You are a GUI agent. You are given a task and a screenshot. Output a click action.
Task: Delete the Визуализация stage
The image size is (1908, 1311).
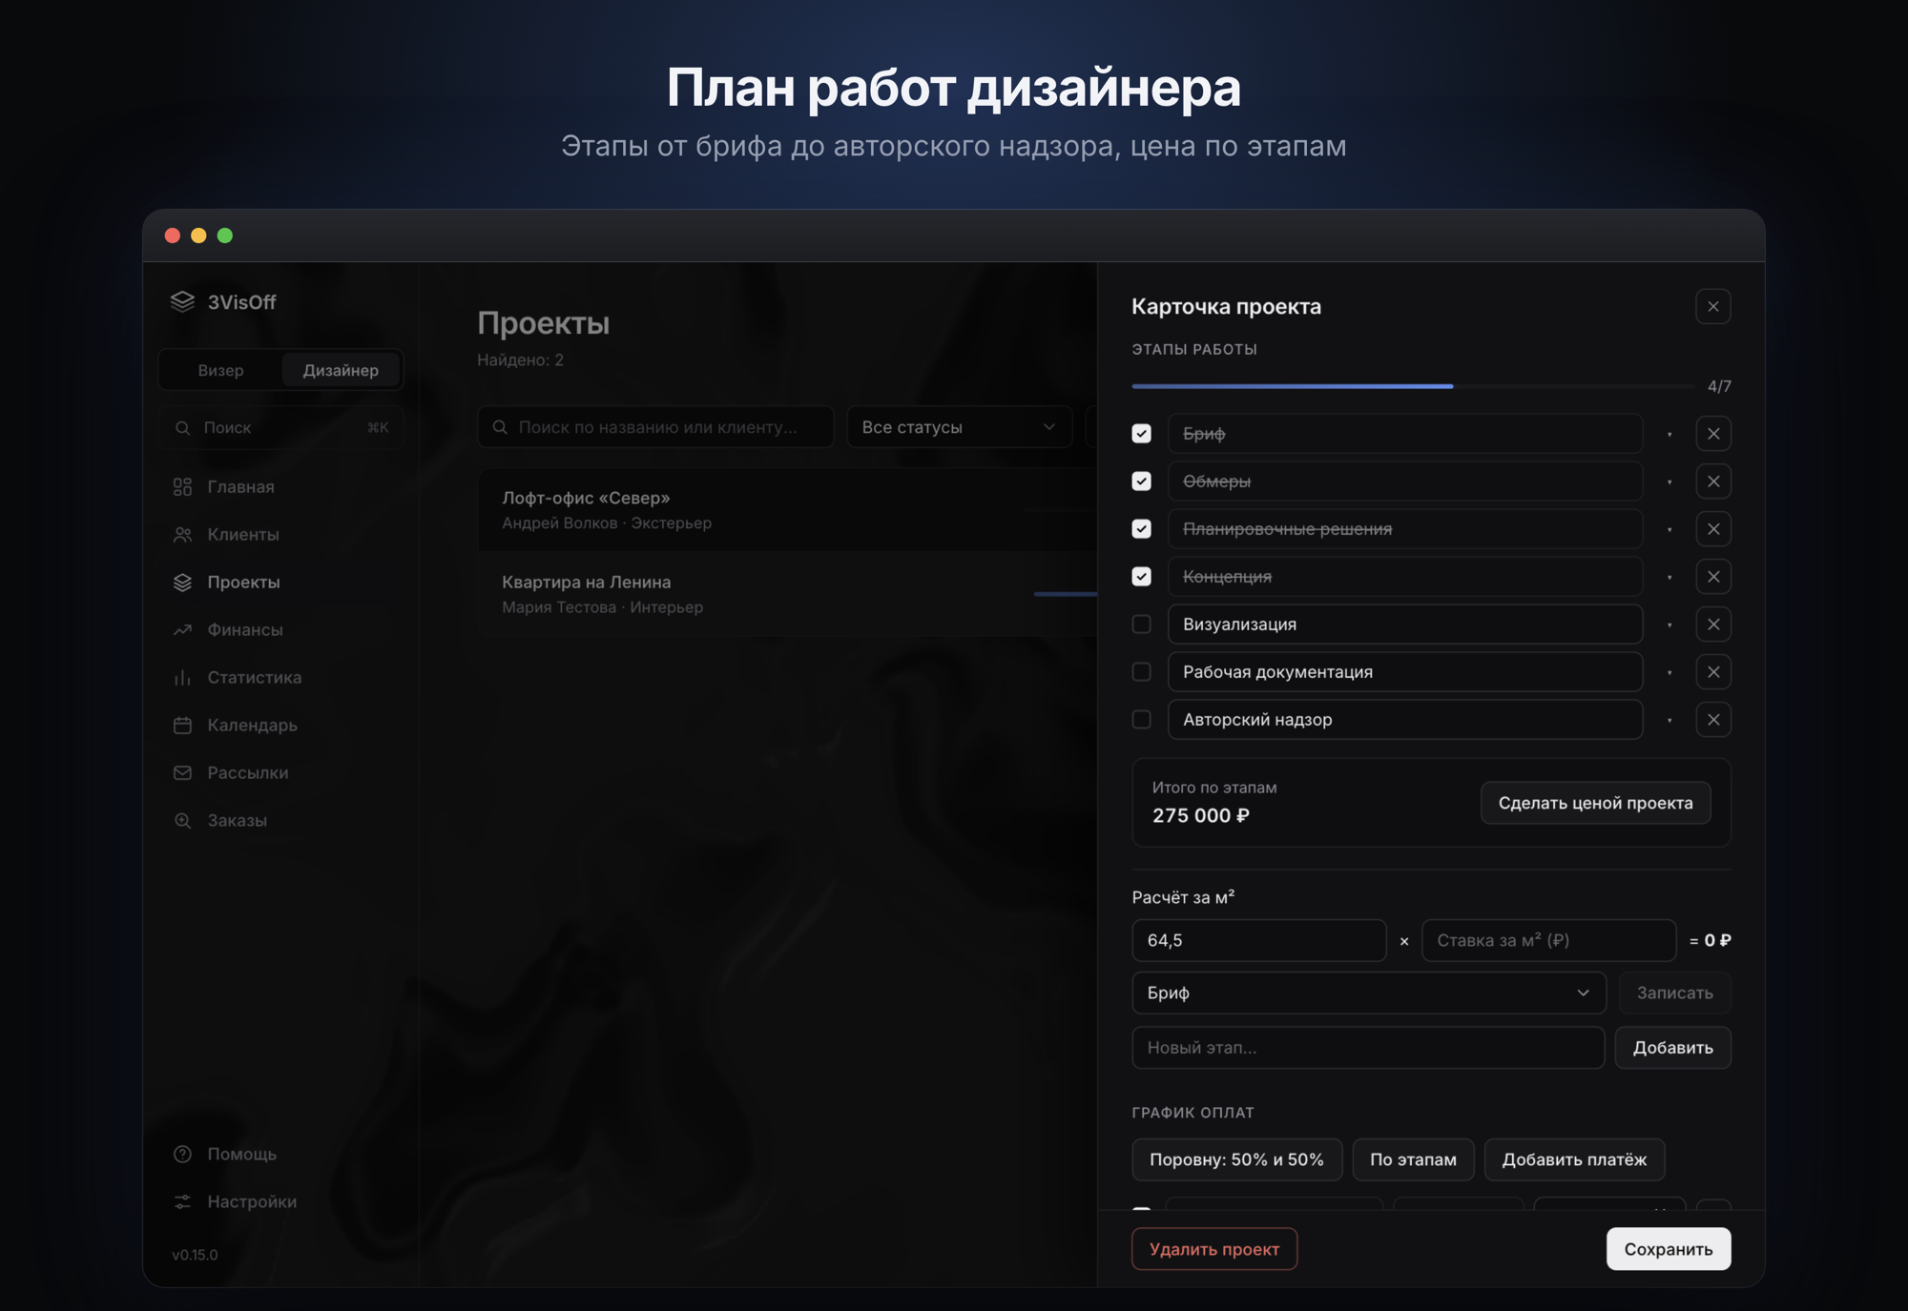(1713, 625)
